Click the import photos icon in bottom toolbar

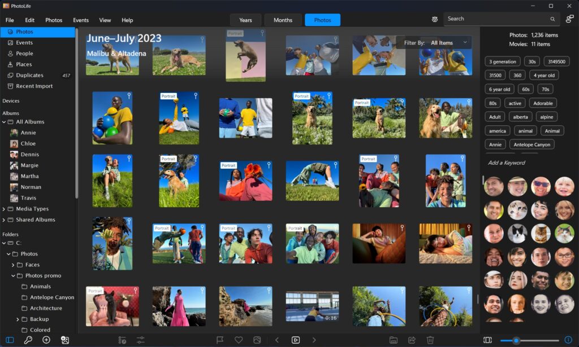(x=65, y=340)
